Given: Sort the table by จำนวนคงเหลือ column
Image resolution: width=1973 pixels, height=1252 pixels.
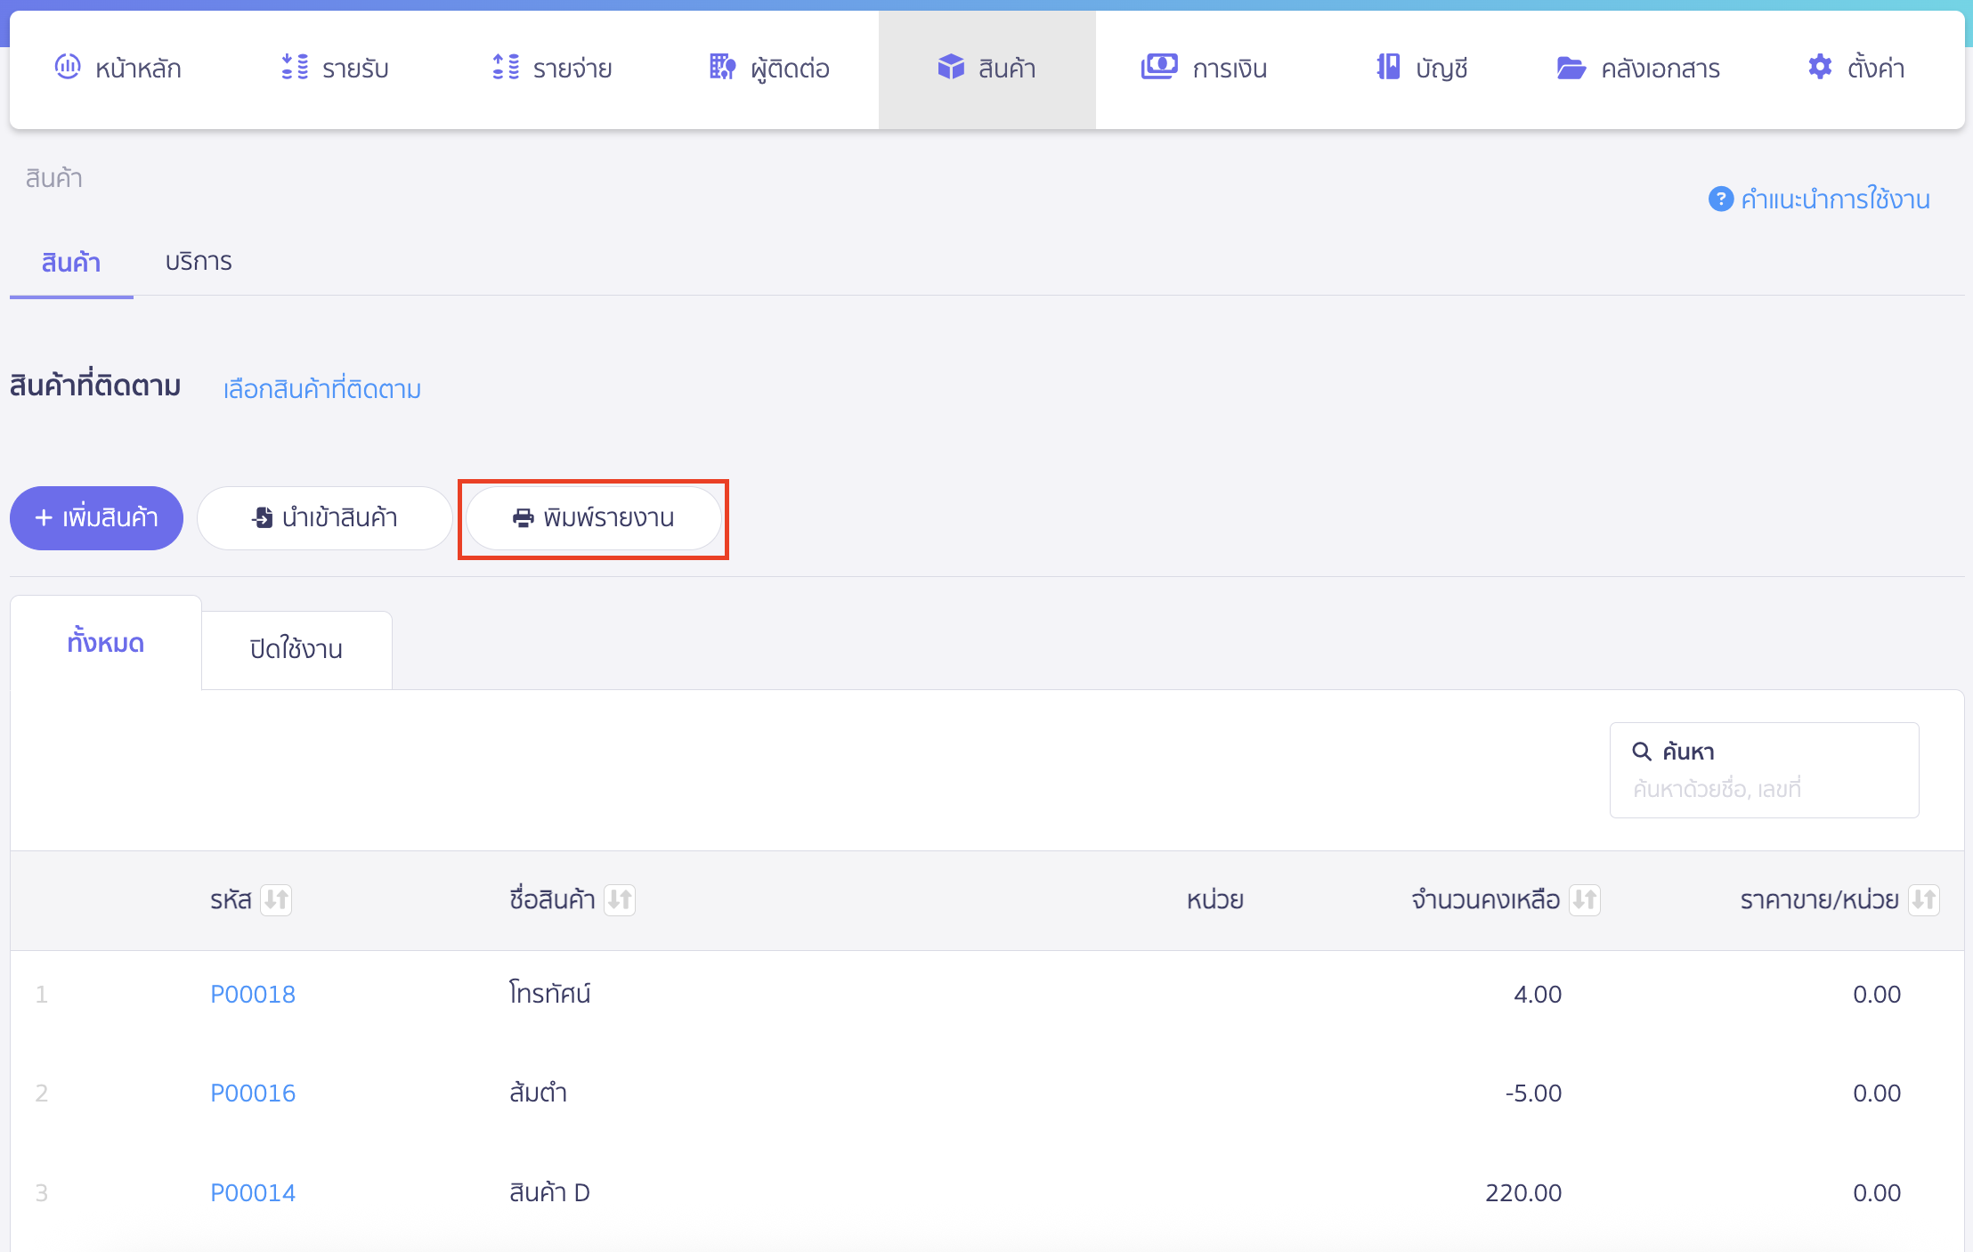Looking at the screenshot, I should click(x=1585, y=899).
